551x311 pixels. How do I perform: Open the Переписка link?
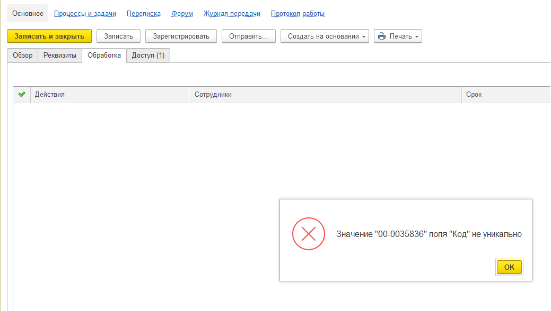coord(144,13)
